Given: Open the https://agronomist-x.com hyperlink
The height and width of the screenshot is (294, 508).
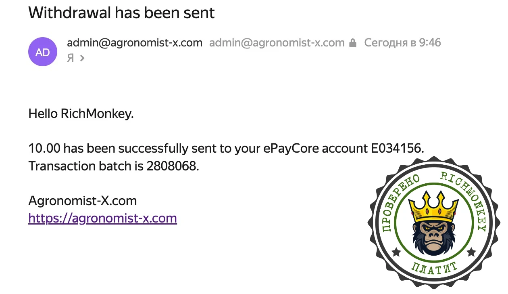Looking at the screenshot, I should tap(102, 218).
